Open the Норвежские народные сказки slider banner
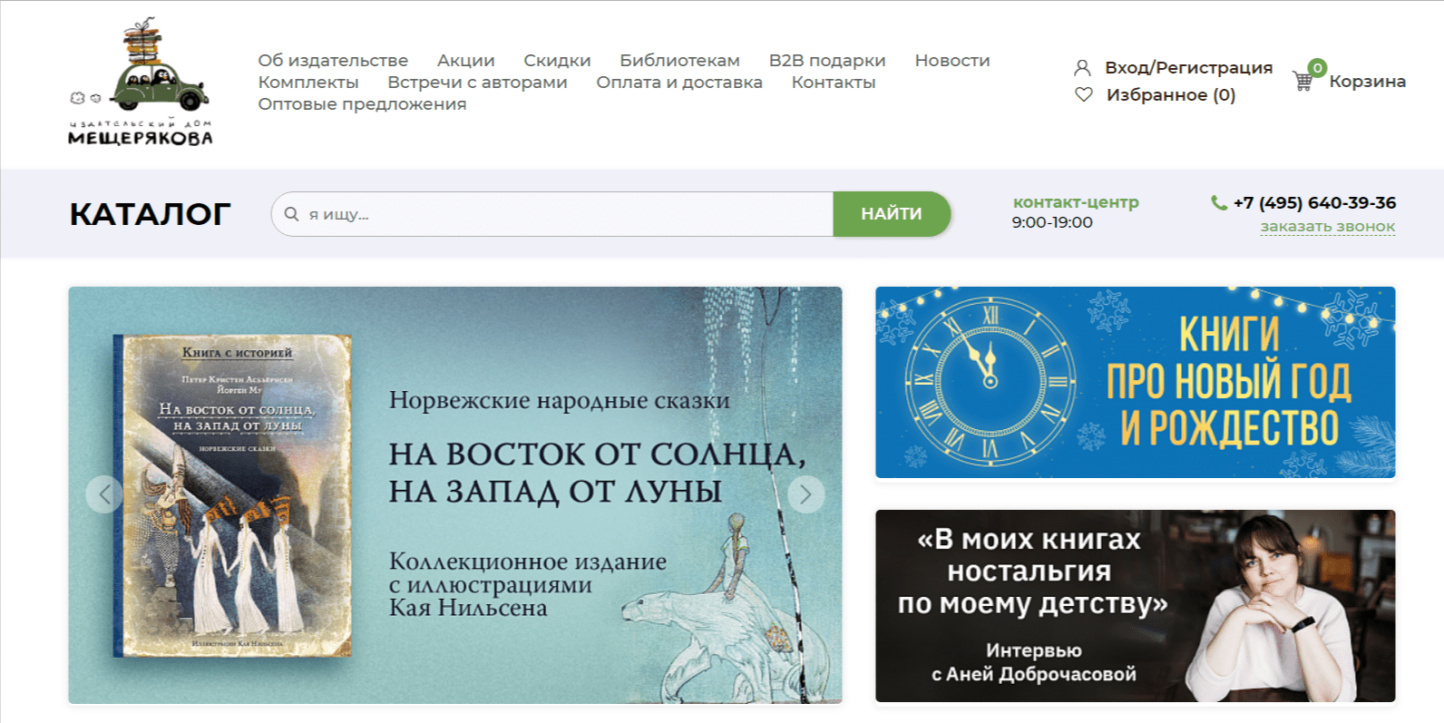This screenshot has width=1444, height=723. [x=455, y=495]
